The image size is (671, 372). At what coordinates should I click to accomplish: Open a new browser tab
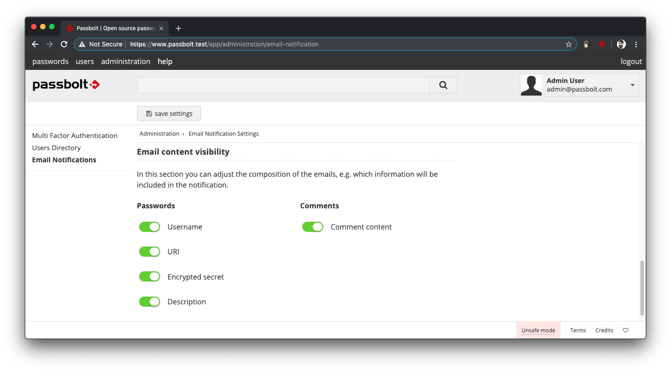coord(178,28)
